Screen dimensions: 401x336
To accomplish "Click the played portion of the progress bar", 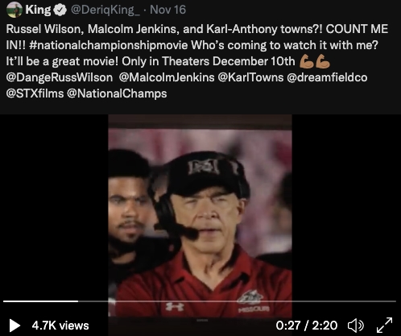I will click(41, 301).
